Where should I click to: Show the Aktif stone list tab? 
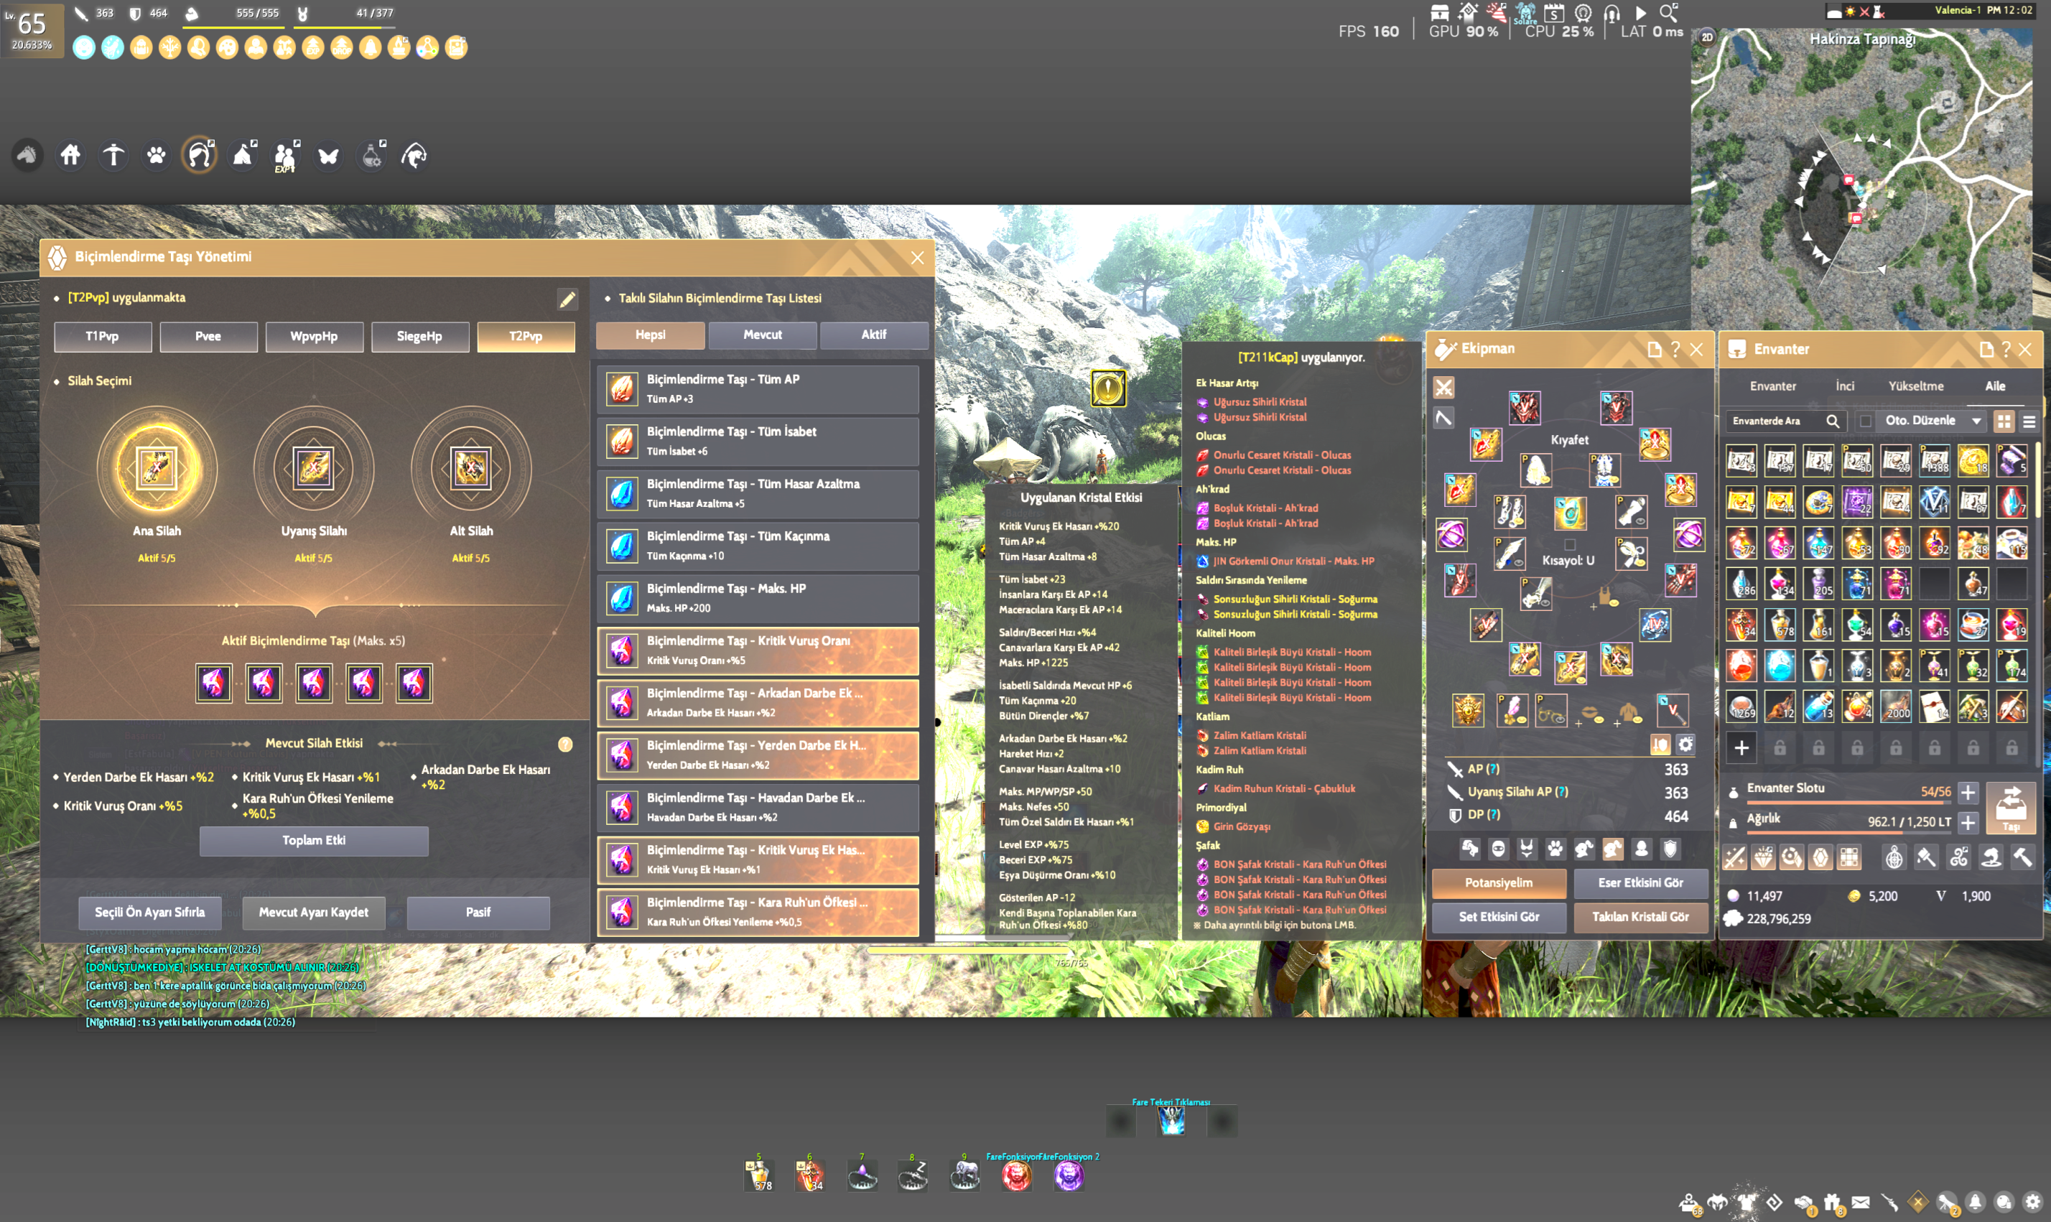(x=873, y=335)
